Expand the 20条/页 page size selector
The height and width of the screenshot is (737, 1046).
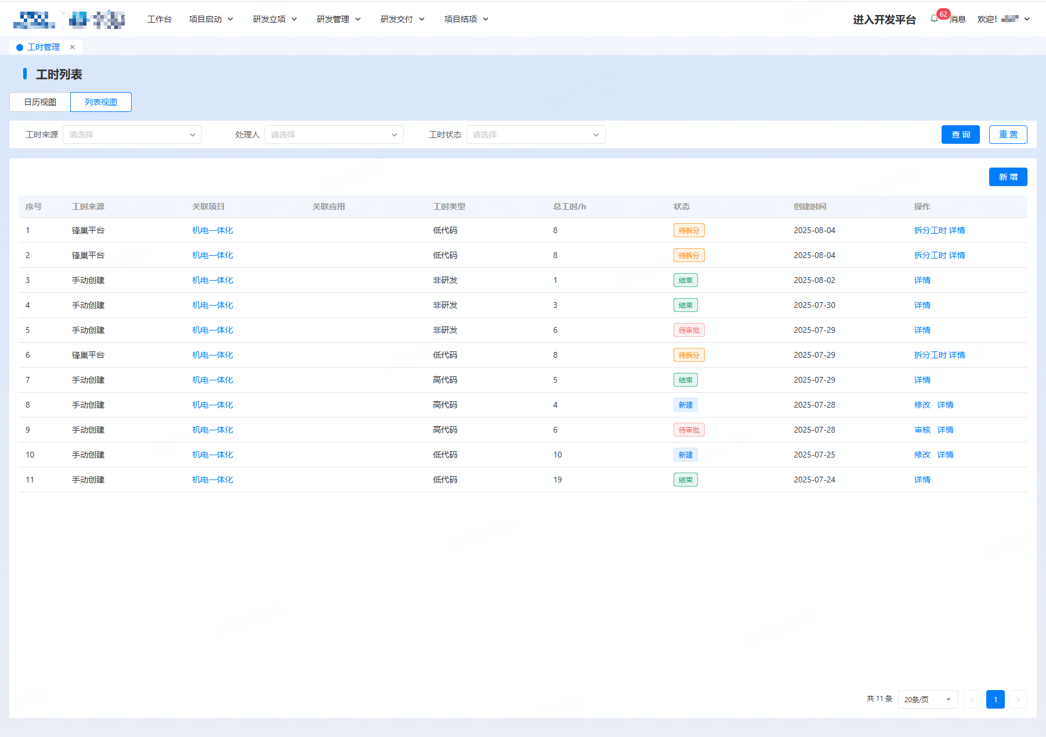[927, 699]
